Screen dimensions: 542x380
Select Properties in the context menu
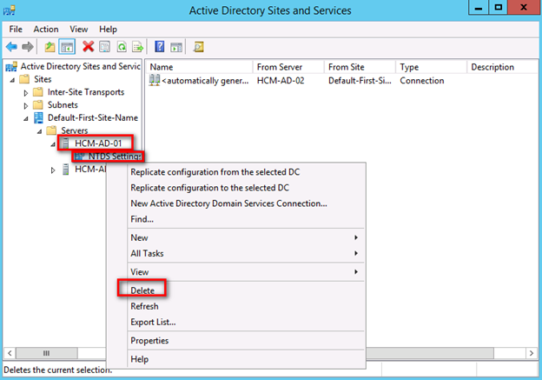point(149,340)
